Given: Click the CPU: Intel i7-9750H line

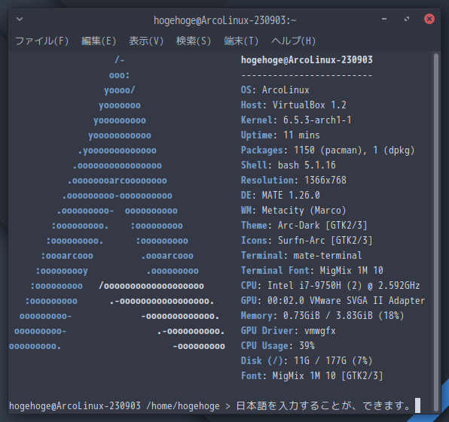Looking at the screenshot, I should (330, 285).
